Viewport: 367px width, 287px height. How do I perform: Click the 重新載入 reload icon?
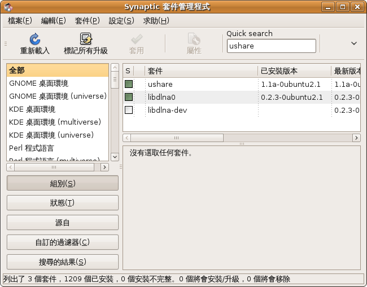coord(34,39)
